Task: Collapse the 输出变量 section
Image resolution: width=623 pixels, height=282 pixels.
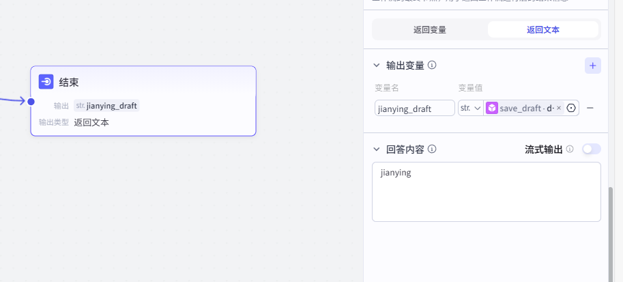Action: [376, 66]
